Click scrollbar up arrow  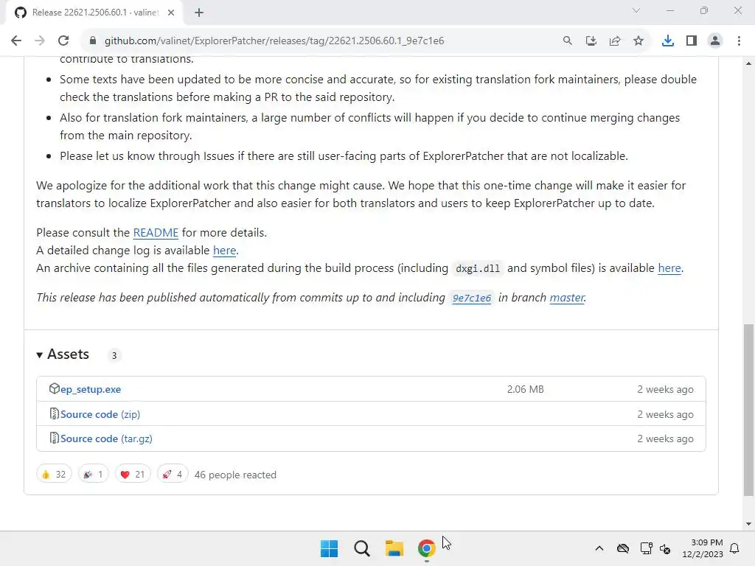pos(748,63)
